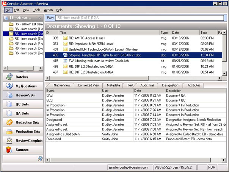Open the Tools menu
This screenshot has width=229, height=172.
coord(36,10)
